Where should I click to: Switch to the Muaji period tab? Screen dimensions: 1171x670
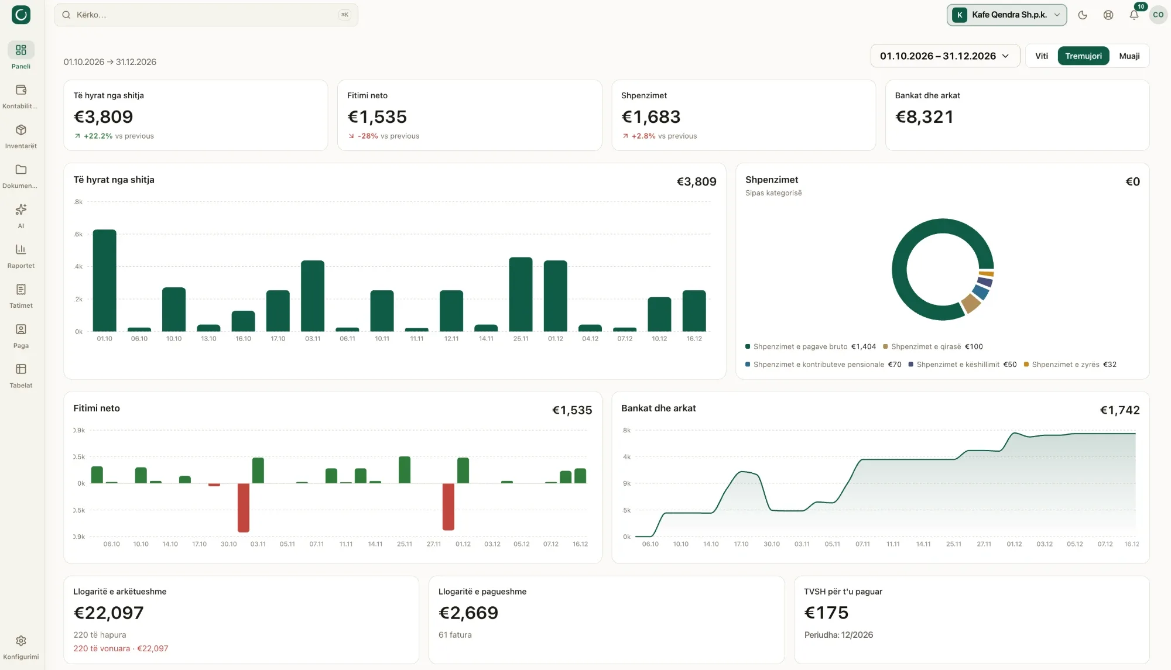pyautogui.click(x=1129, y=56)
